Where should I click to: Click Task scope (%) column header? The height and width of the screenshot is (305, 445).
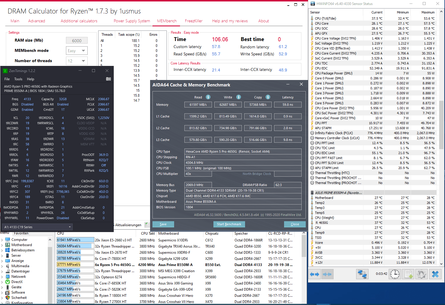[x=129, y=35]
